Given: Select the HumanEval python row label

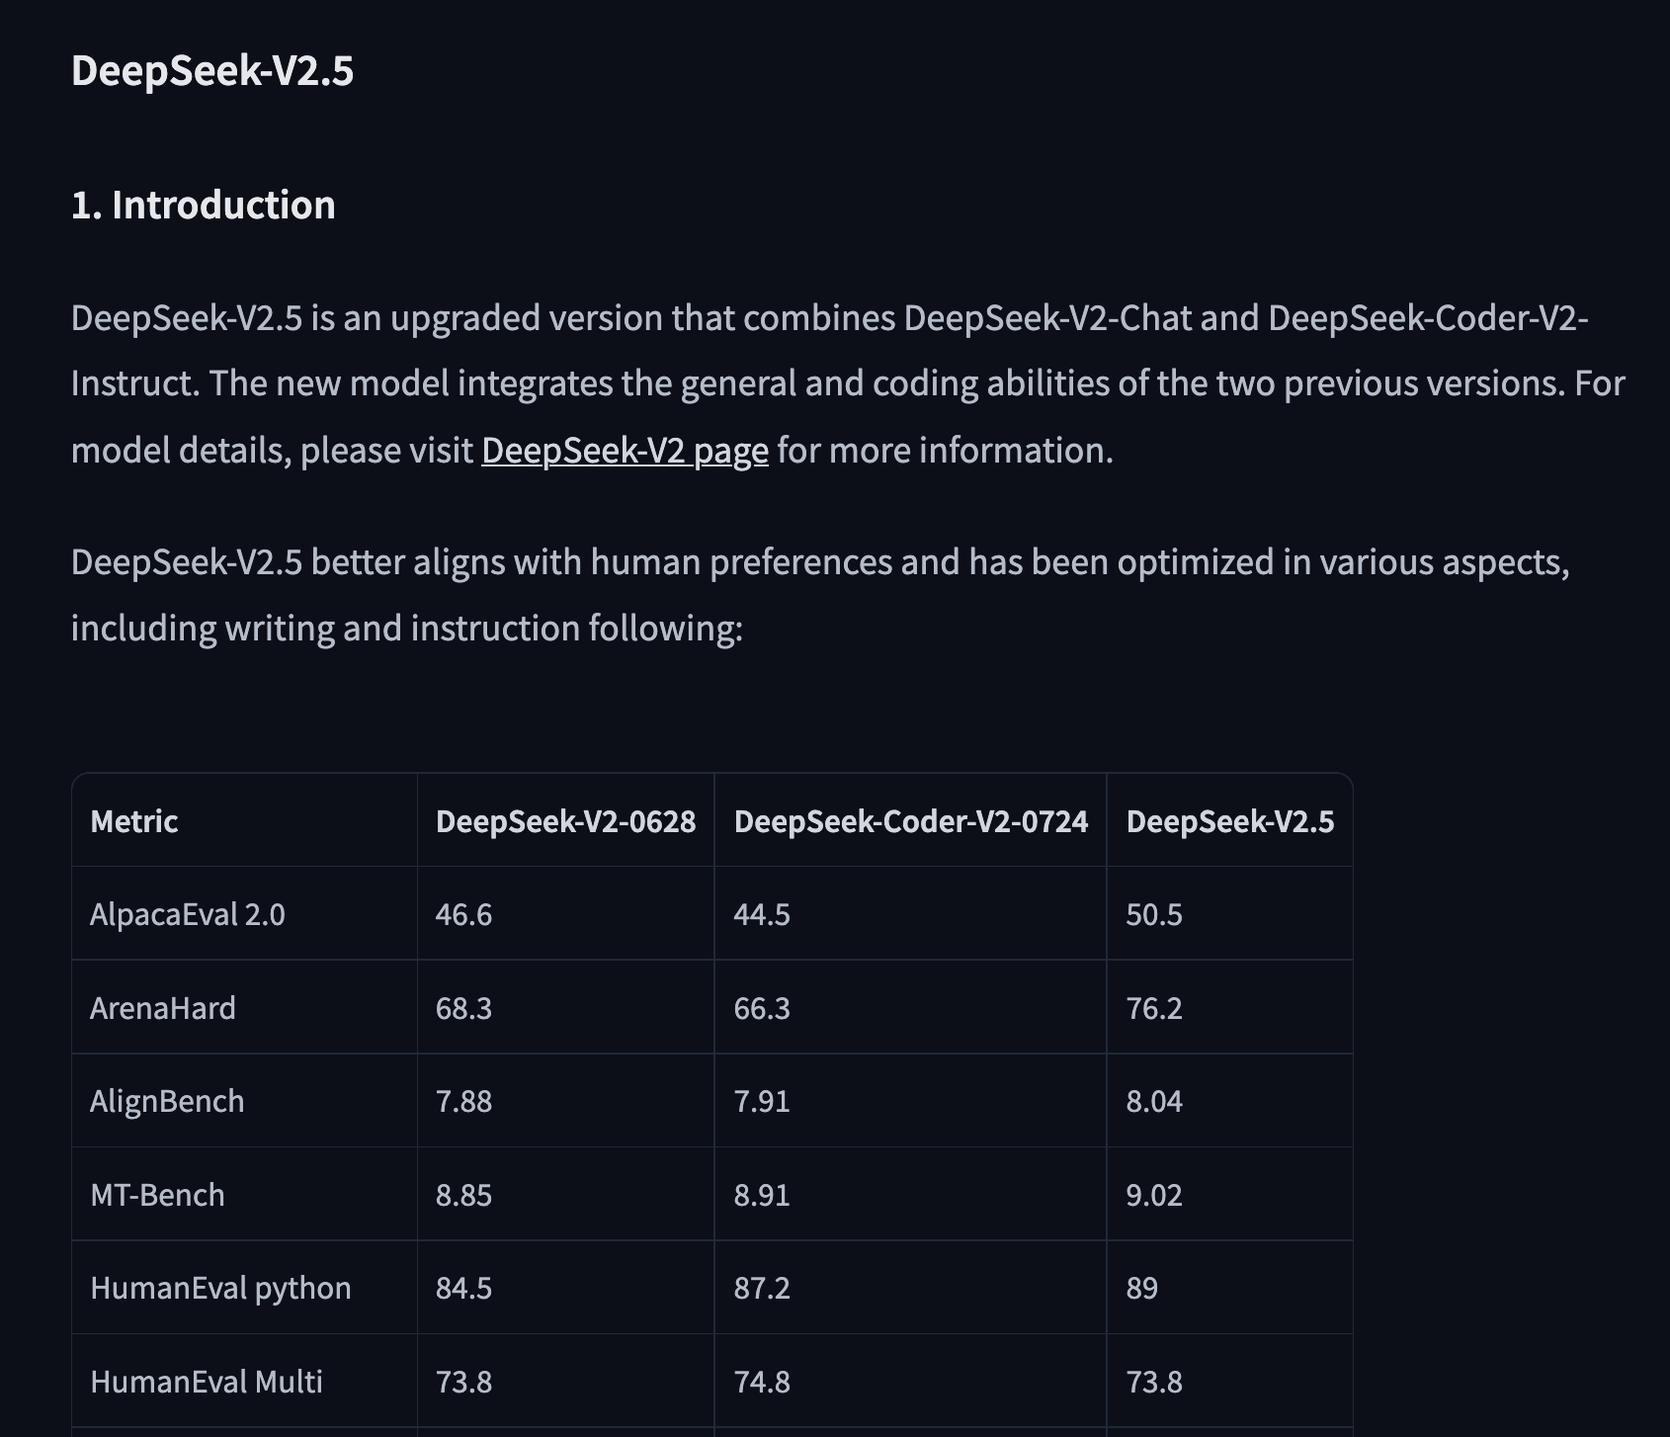Looking at the screenshot, I should [x=220, y=1288].
